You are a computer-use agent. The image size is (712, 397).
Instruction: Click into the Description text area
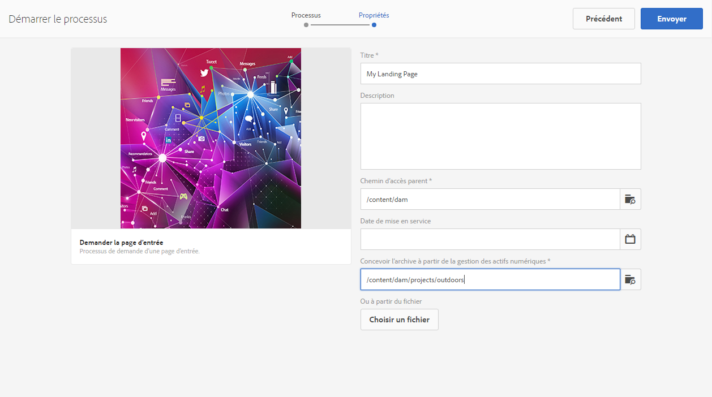(501, 136)
